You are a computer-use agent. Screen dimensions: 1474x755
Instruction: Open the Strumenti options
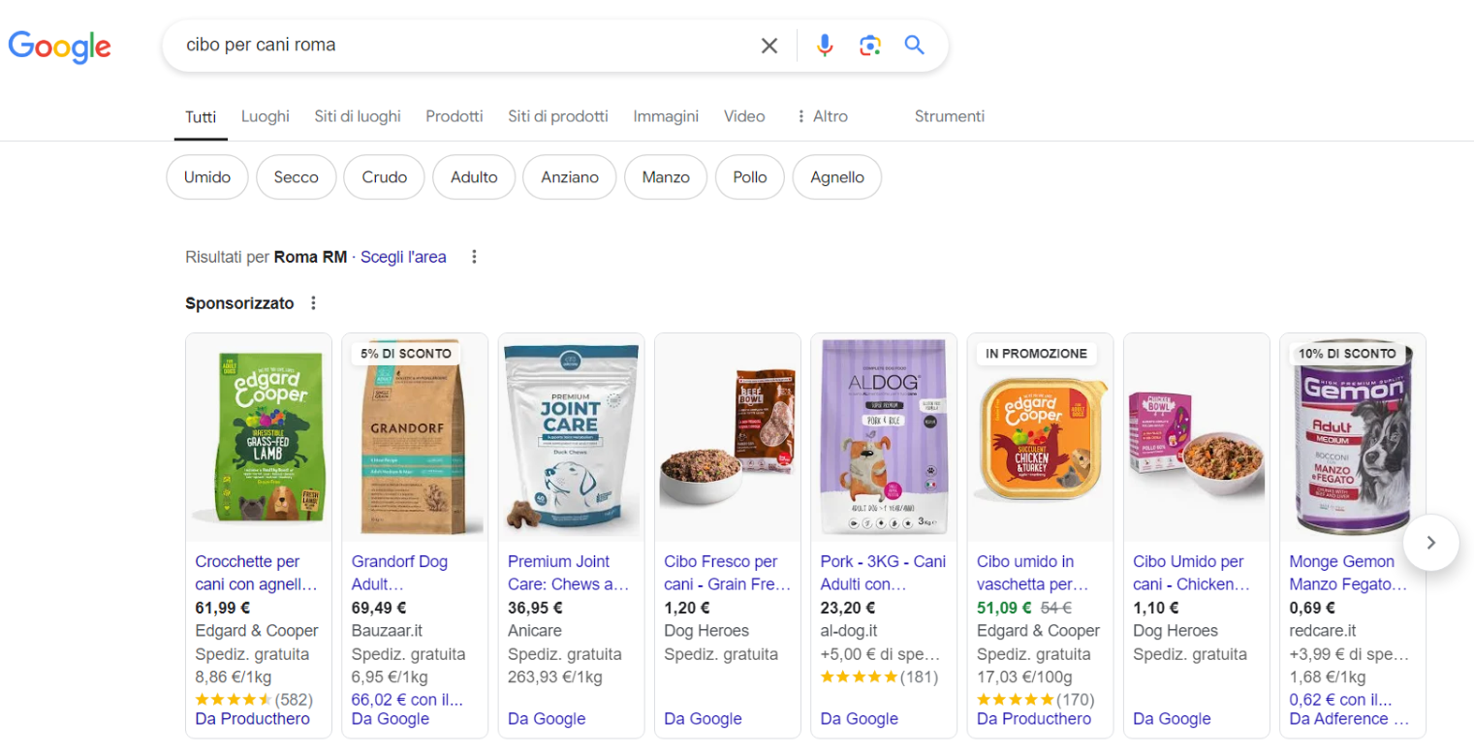949,116
